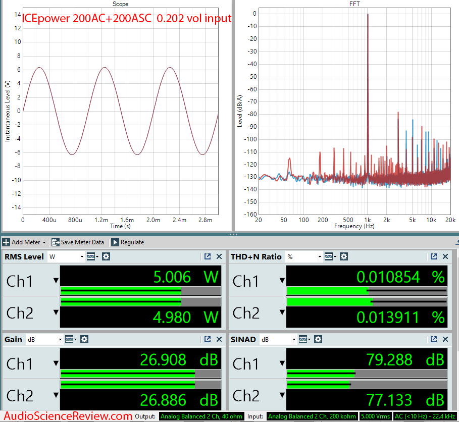The width and height of the screenshot is (459, 422).
Task: Open output setting 'Analog Balanced 2 Ch, 40 ohm'
Action: (201, 416)
